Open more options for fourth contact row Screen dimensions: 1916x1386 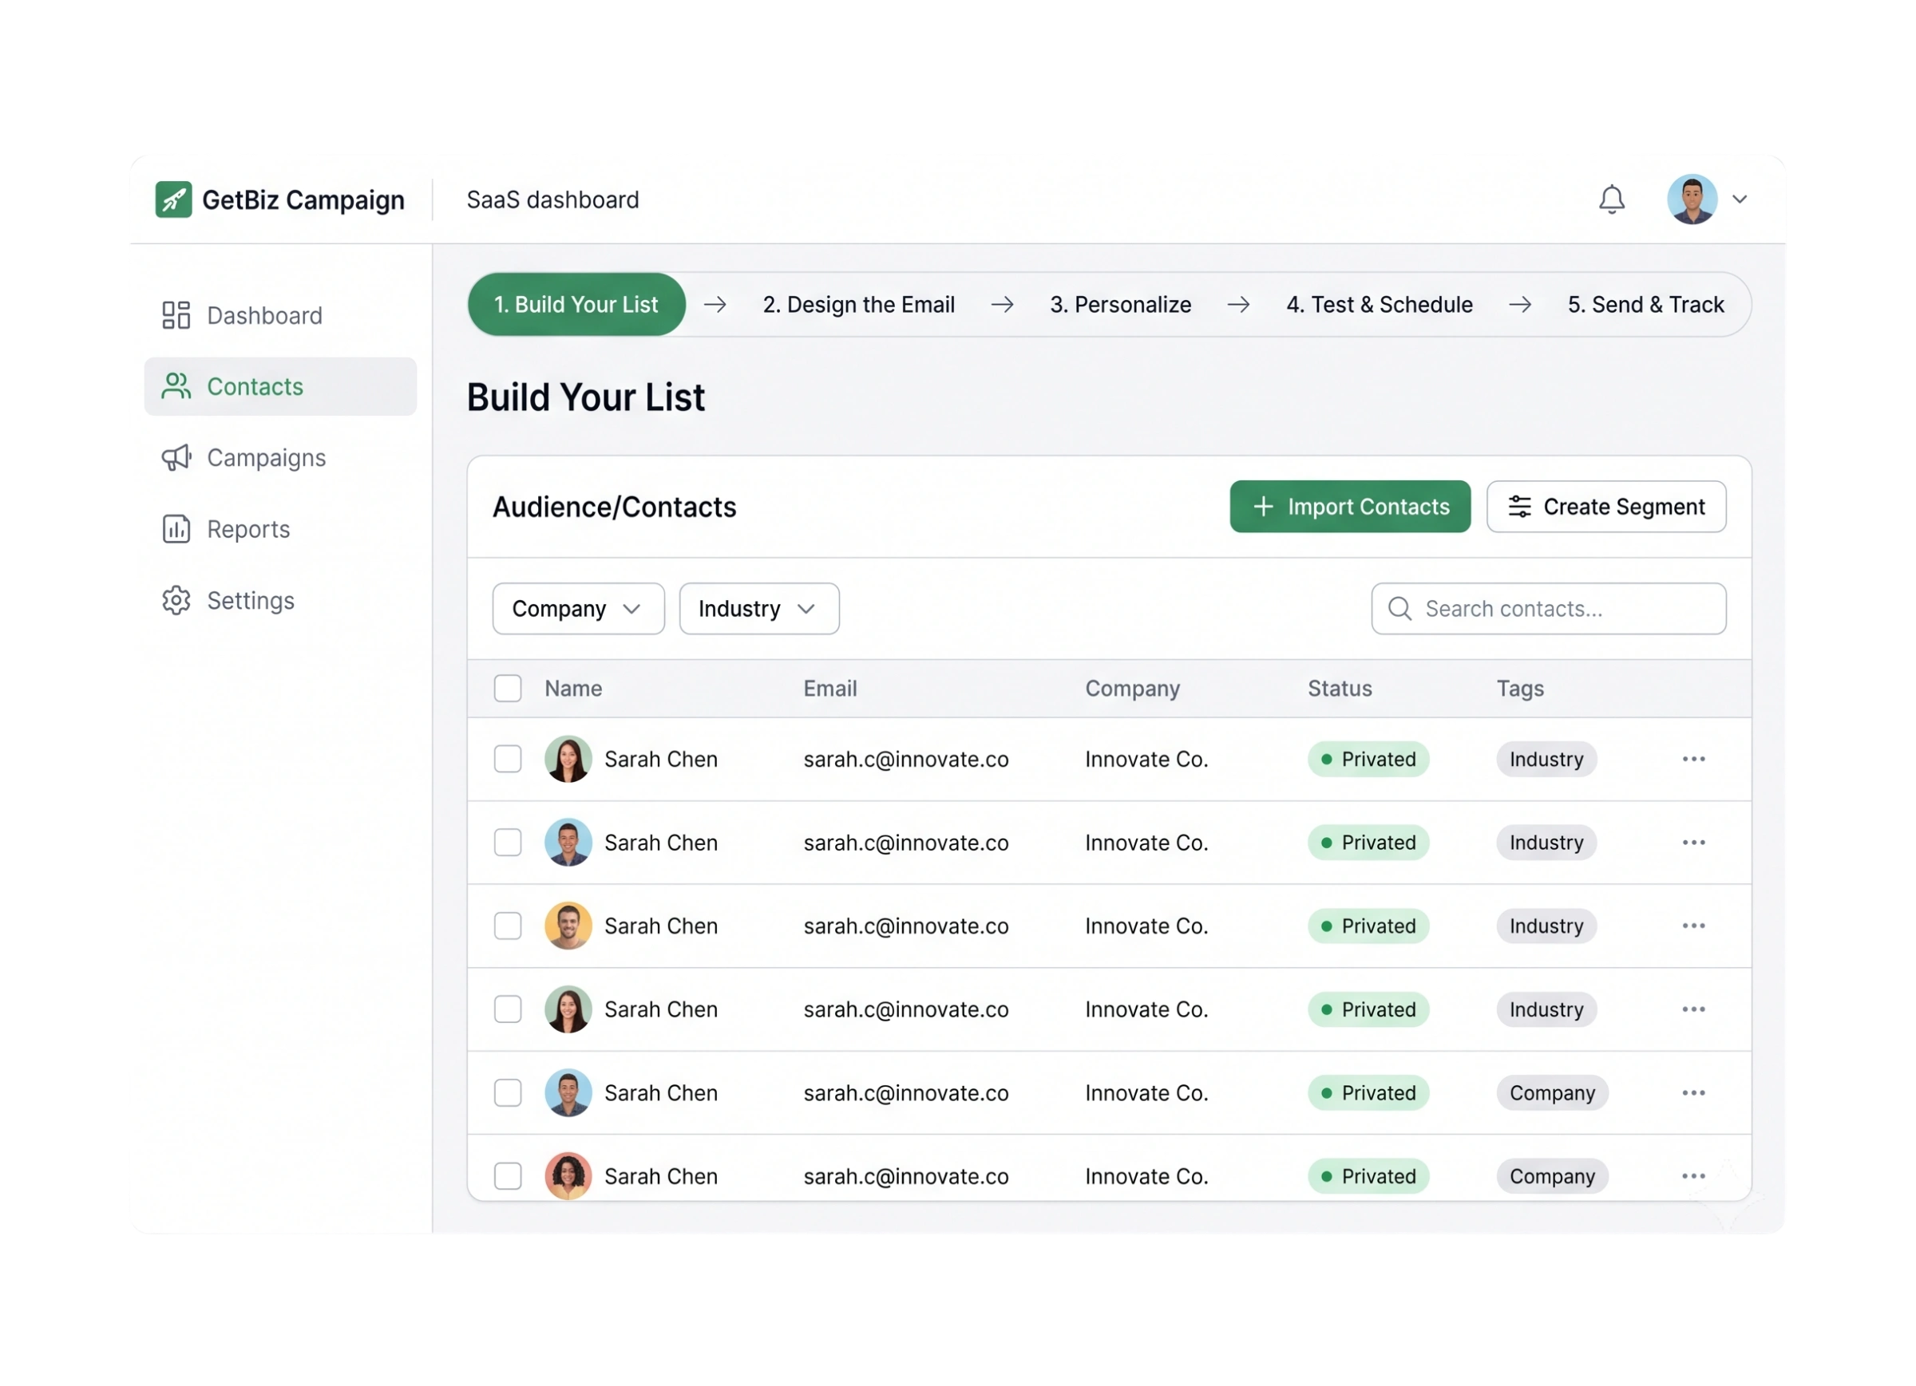coord(1694,1010)
